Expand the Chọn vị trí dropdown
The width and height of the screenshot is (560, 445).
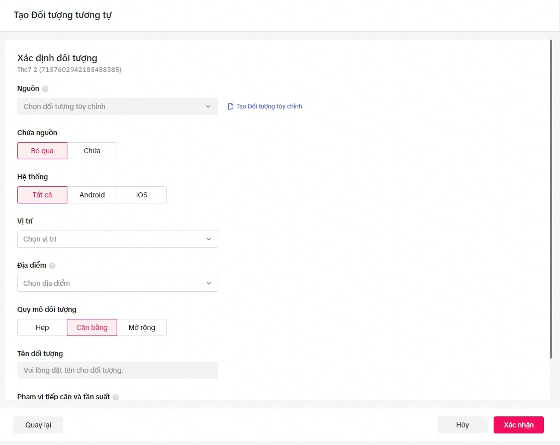point(117,239)
